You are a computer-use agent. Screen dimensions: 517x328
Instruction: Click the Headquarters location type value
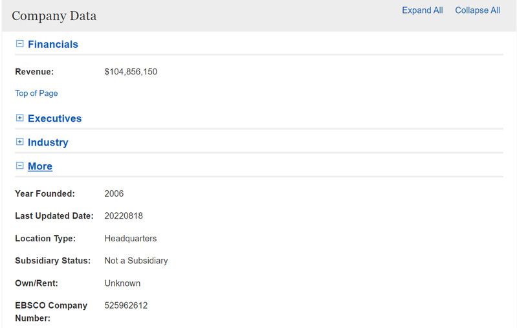coord(131,238)
